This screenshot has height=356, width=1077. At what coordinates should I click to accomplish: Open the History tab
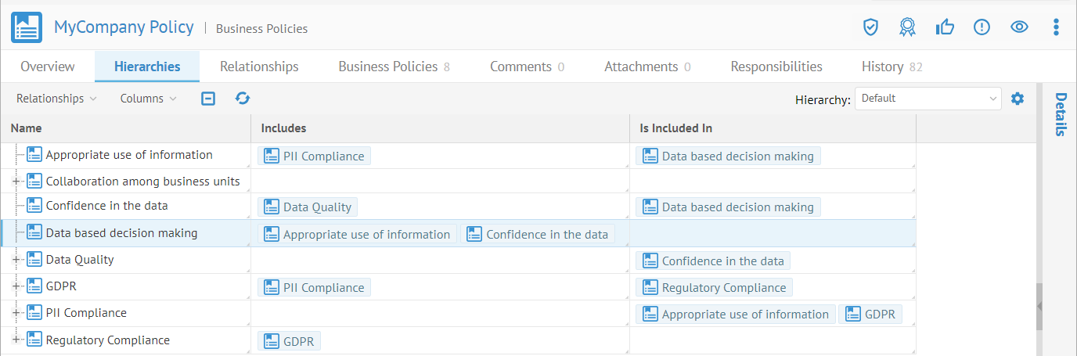[891, 67]
